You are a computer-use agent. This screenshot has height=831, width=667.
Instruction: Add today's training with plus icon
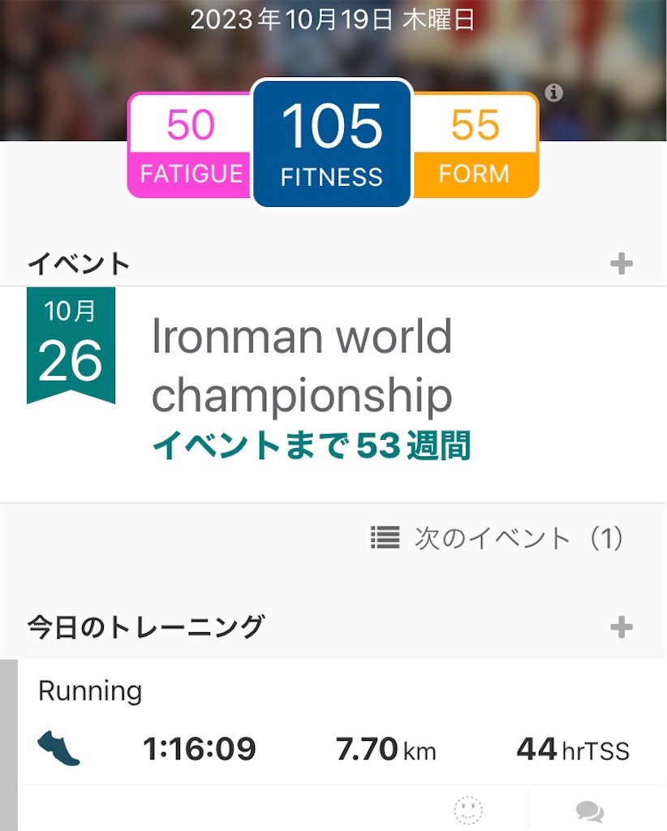coord(621,627)
